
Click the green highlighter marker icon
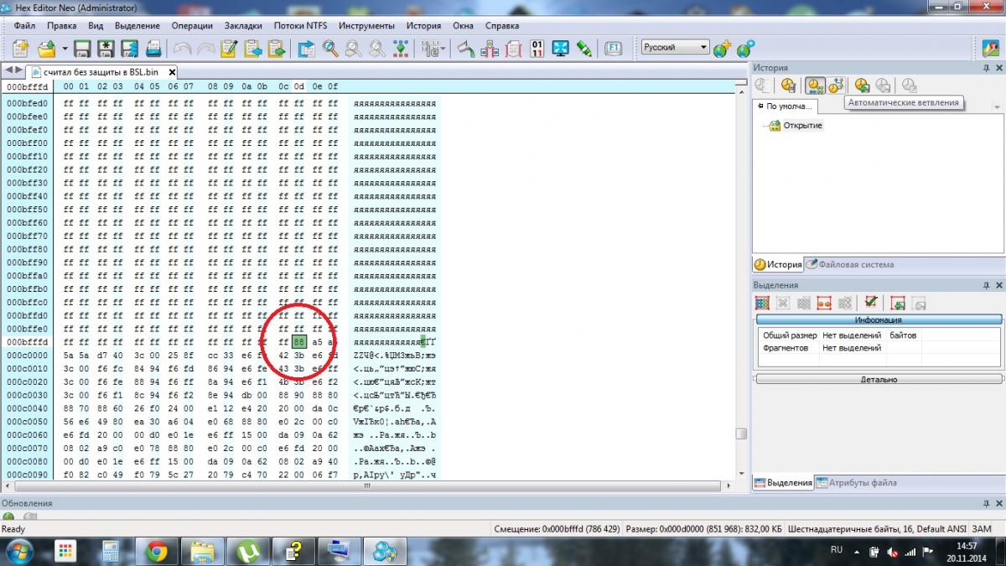pyautogui.click(x=584, y=48)
